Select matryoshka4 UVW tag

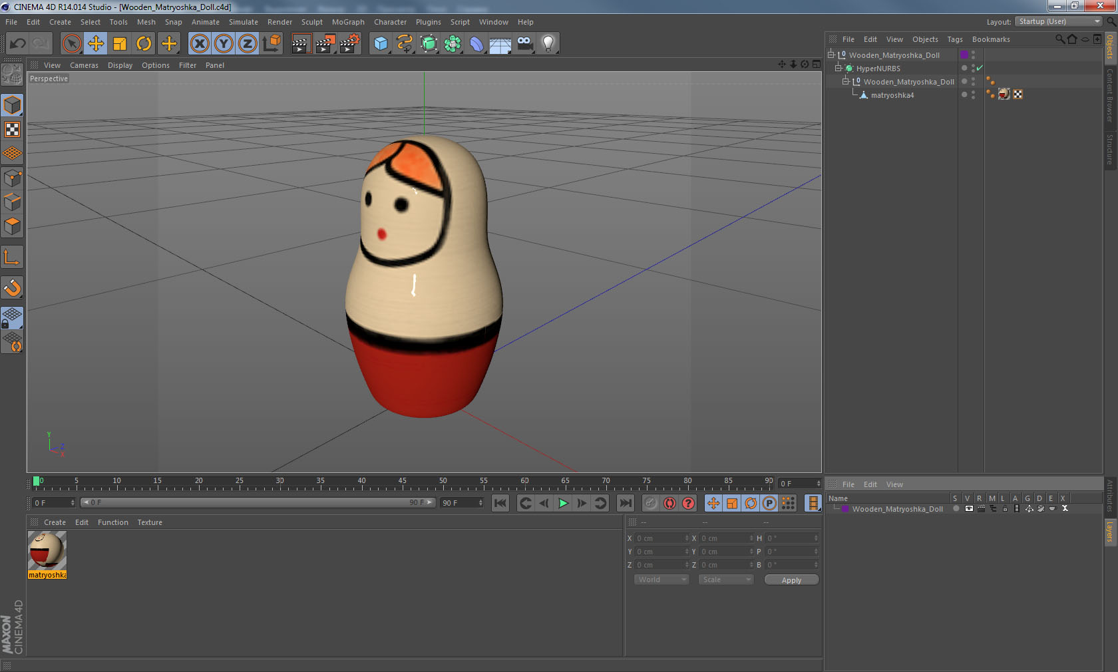[x=1018, y=94]
